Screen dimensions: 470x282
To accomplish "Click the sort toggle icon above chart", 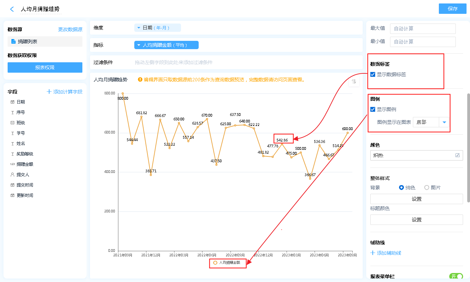I will 354,82.
